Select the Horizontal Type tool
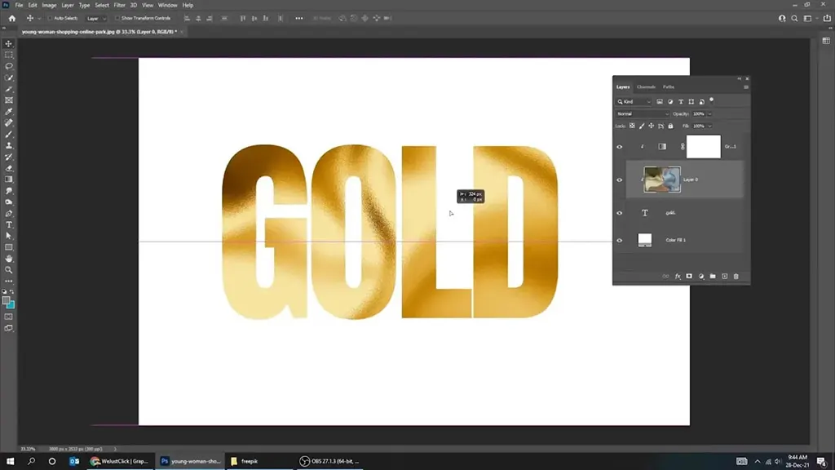Image resolution: width=835 pixels, height=470 pixels. (8, 225)
